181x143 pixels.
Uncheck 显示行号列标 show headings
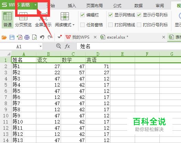click(139, 15)
